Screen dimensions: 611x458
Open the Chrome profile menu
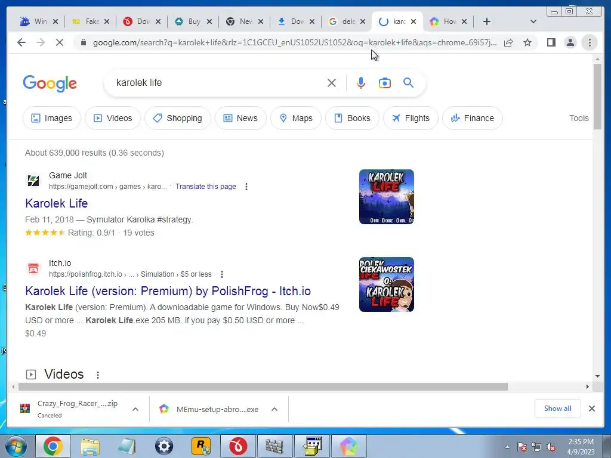click(570, 42)
